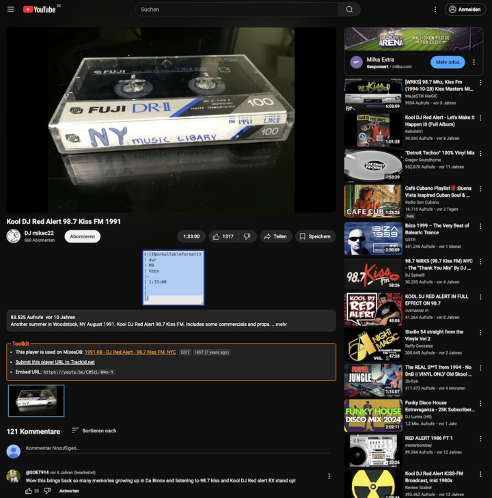This screenshot has height=498, width=492.
Task: Open options for RED ALERT IN FULL EFFECT
Action: point(480,296)
